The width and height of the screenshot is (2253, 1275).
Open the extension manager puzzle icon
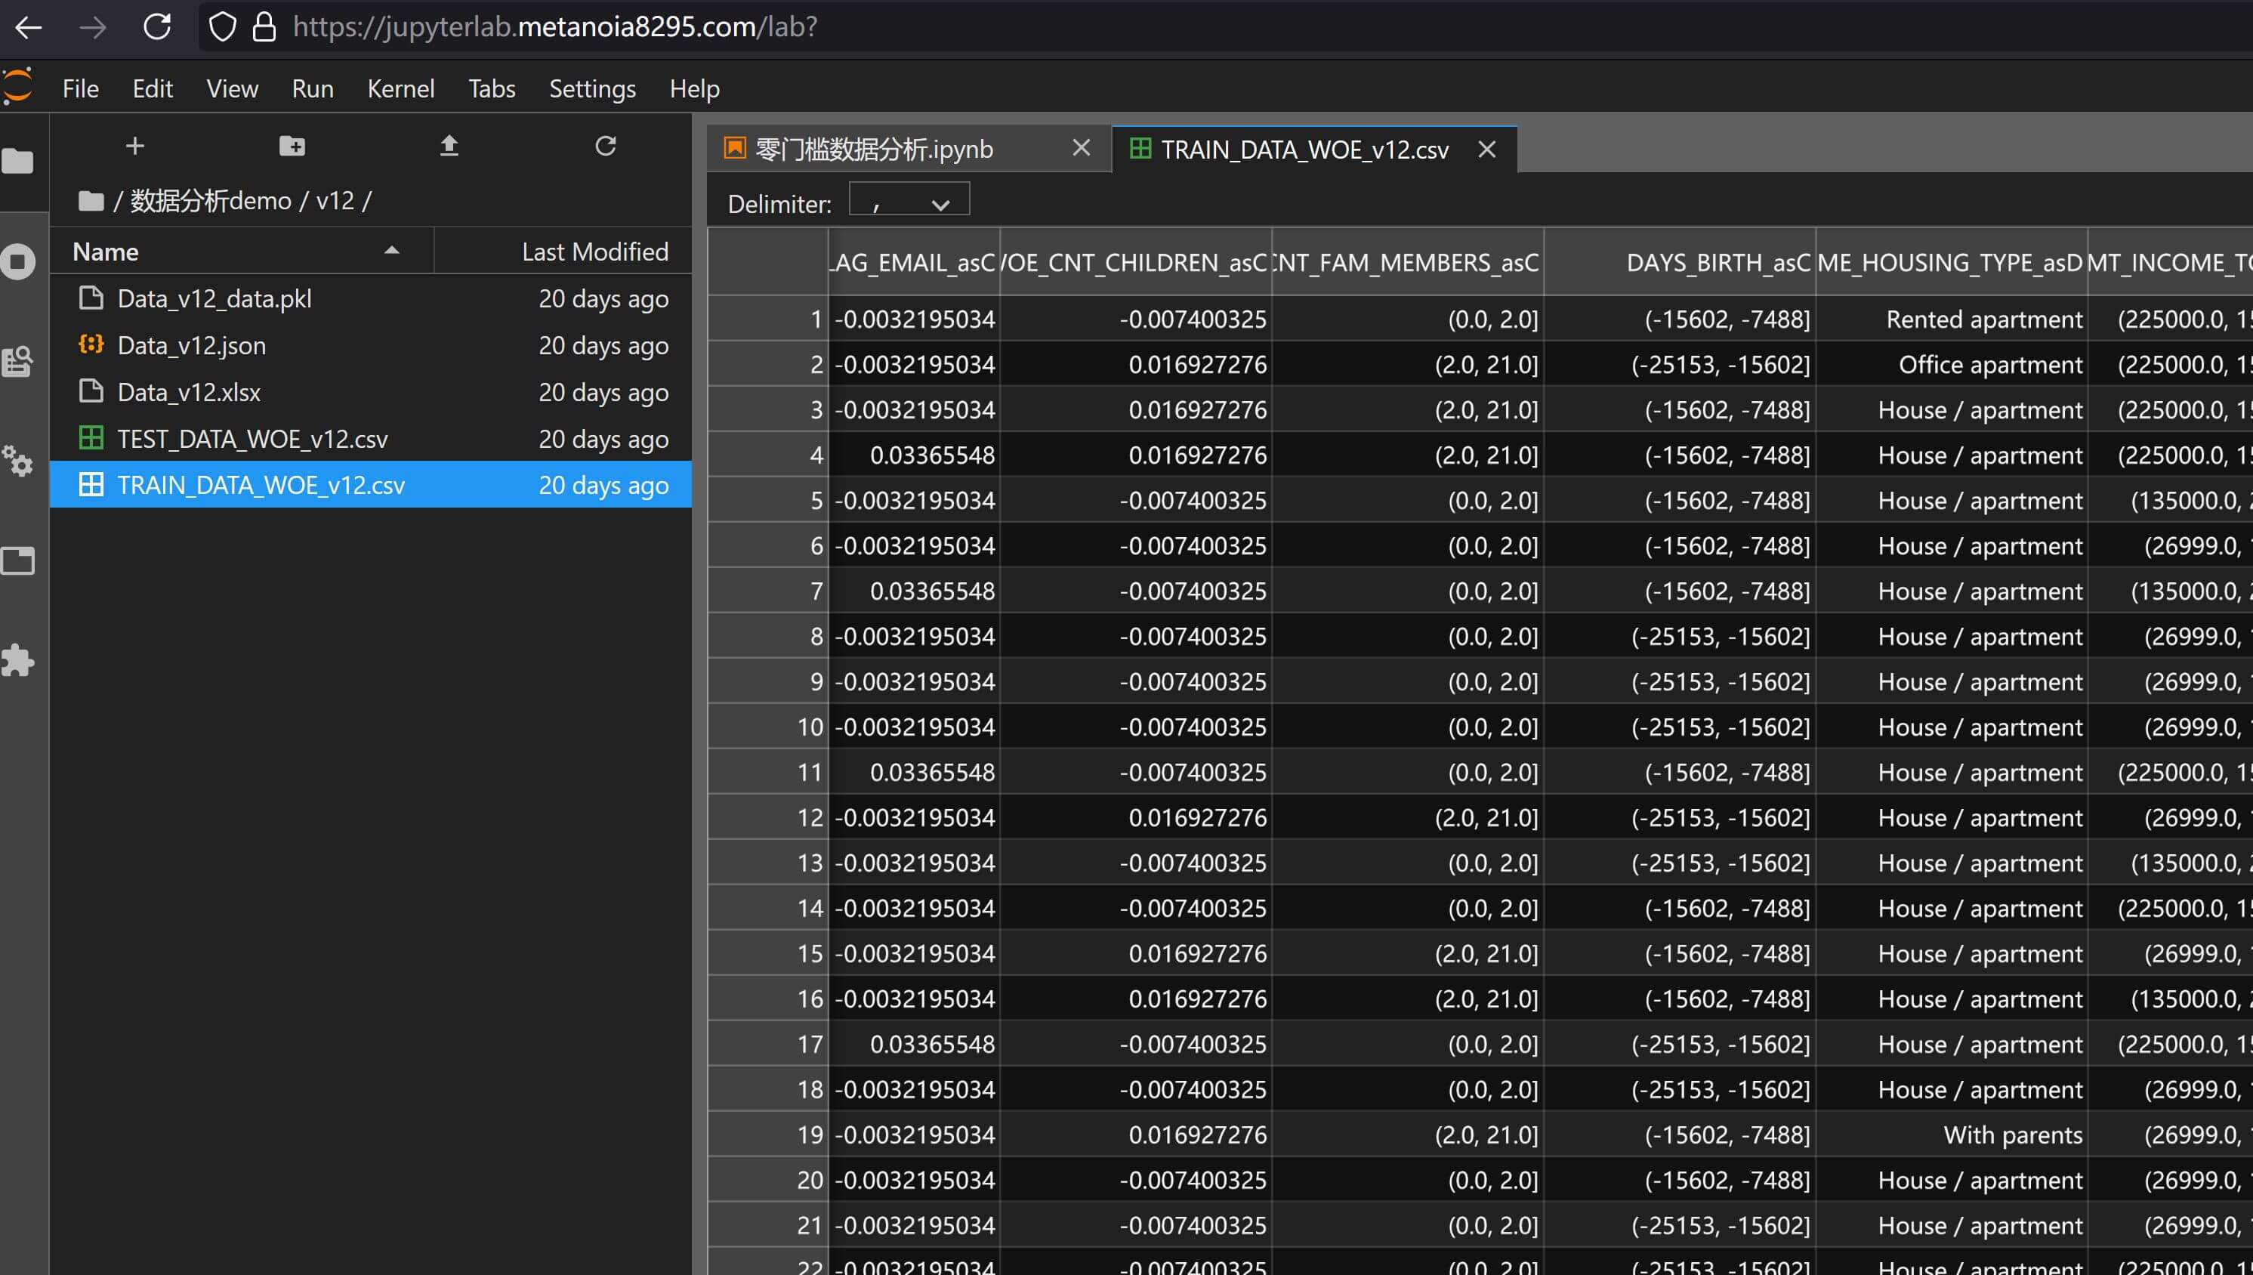pyautogui.click(x=18, y=660)
